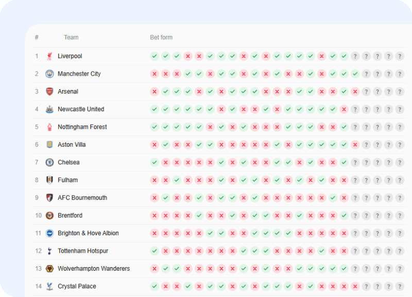
Task: Click rank number 10 beside Brentford
Action: point(38,216)
